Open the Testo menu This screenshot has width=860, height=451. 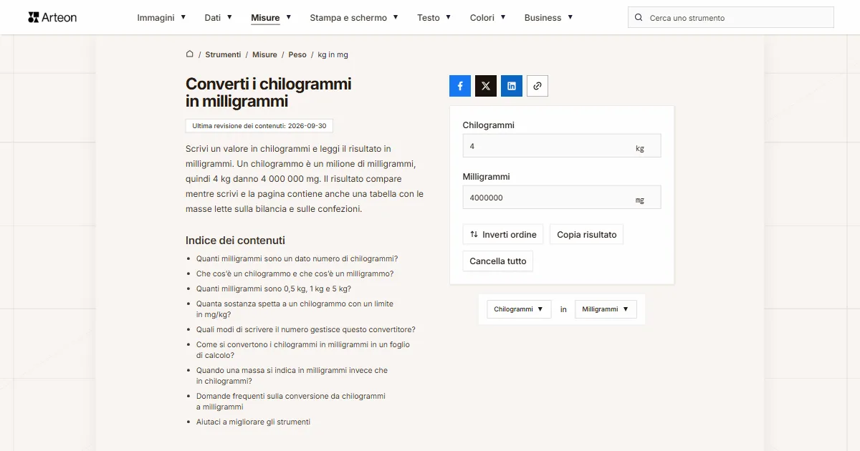tap(434, 17)
